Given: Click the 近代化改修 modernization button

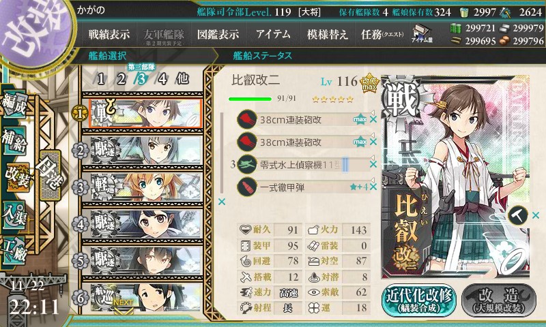Looking at the screenshot, I should click(419, 300).
